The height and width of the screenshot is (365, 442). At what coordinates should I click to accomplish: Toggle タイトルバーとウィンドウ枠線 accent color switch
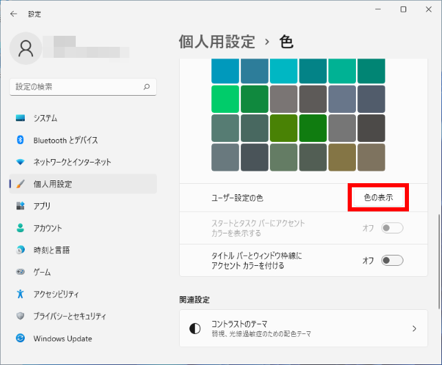click(392, 260)
